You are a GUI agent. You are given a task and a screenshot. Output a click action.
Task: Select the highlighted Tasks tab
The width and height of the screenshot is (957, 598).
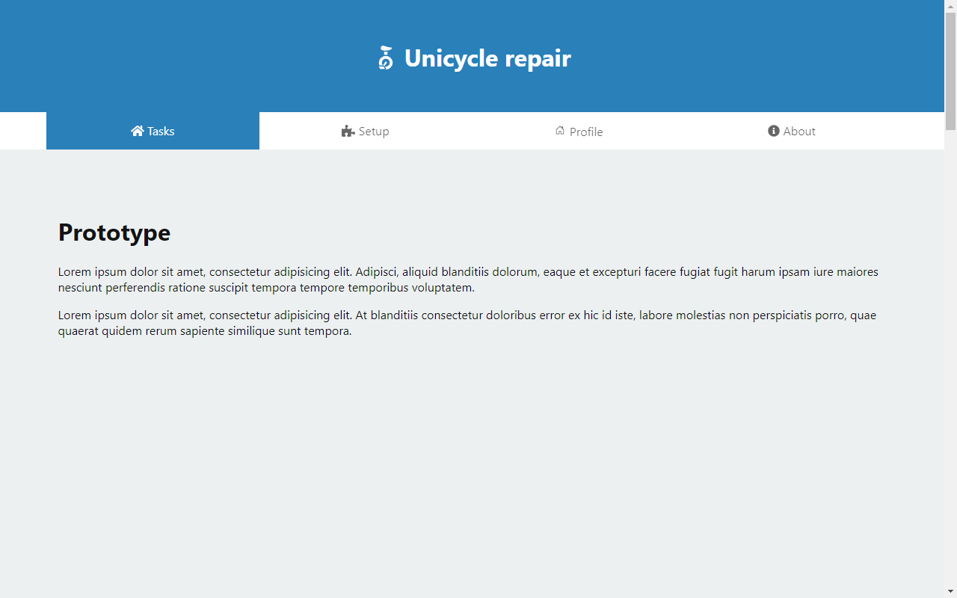[153, 131]
